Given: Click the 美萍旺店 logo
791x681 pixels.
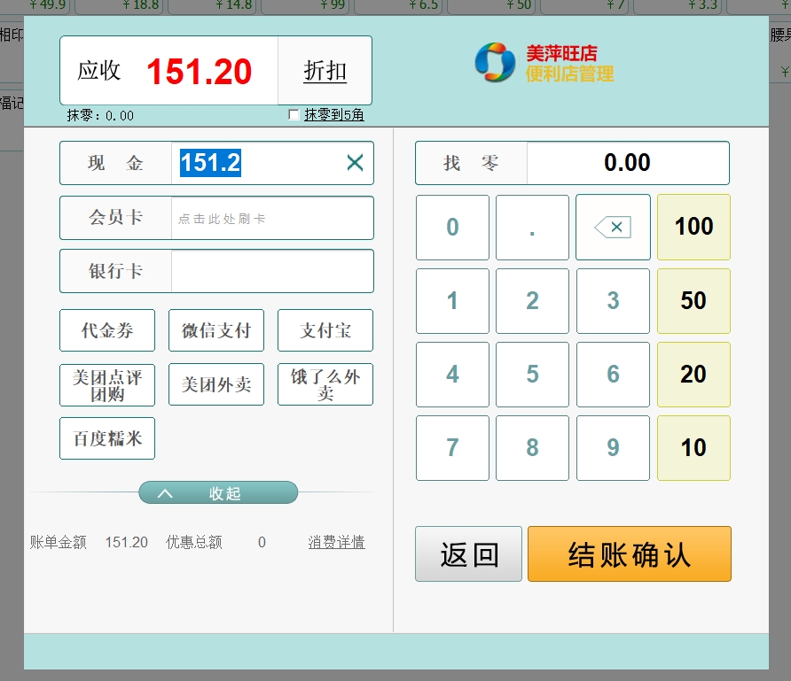Looking at the screenshot, I should tap(544, 63).
